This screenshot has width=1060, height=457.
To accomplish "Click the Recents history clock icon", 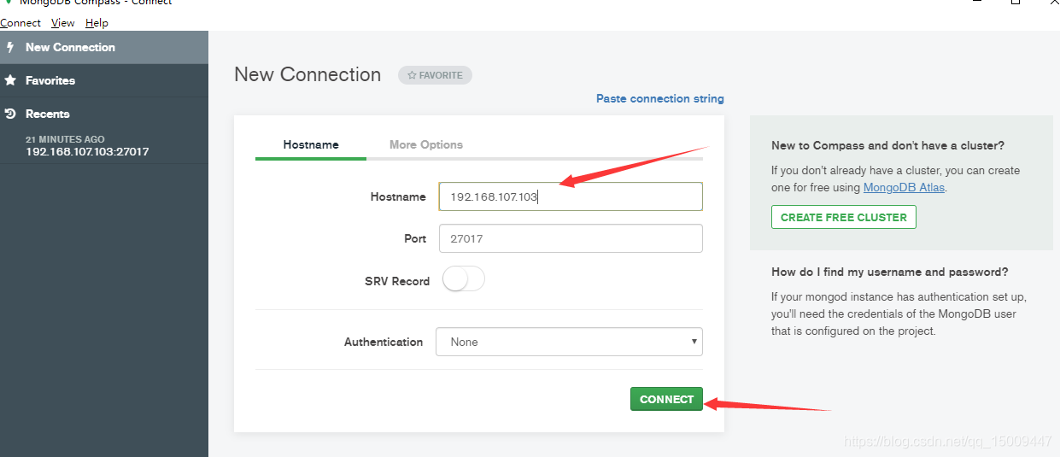I will tap(10, 114).
